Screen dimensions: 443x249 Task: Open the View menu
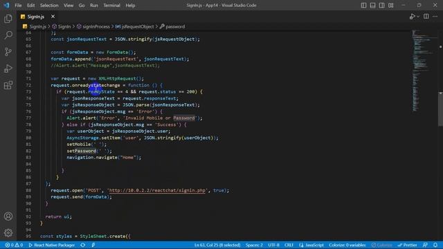coord(69,6)
